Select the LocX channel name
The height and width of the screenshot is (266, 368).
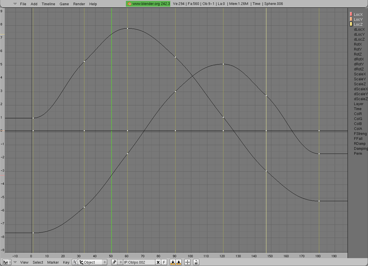coord(358,14)
